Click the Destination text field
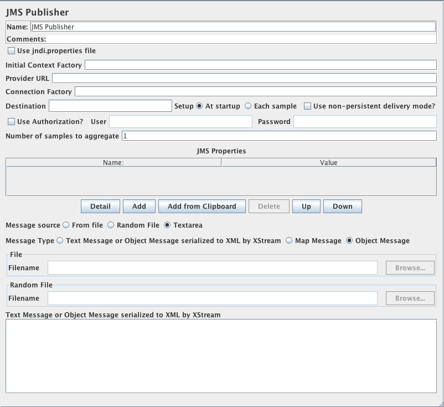444x407 pixels. click(x=110, y=106)
